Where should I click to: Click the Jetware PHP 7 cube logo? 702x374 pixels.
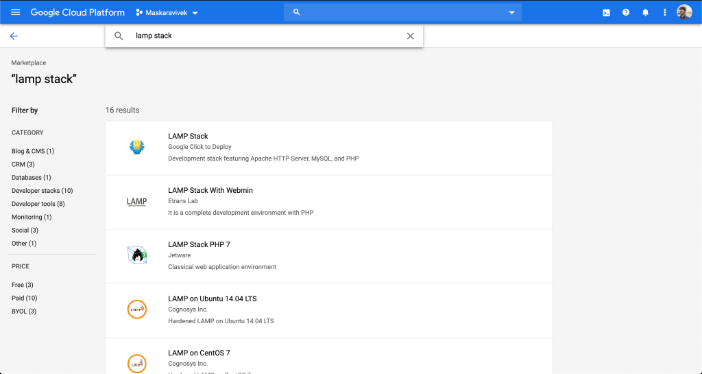click(x=137, y=255)
